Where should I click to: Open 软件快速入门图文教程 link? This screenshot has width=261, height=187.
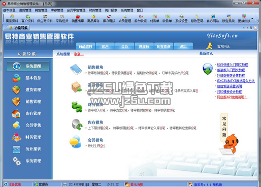233,65
